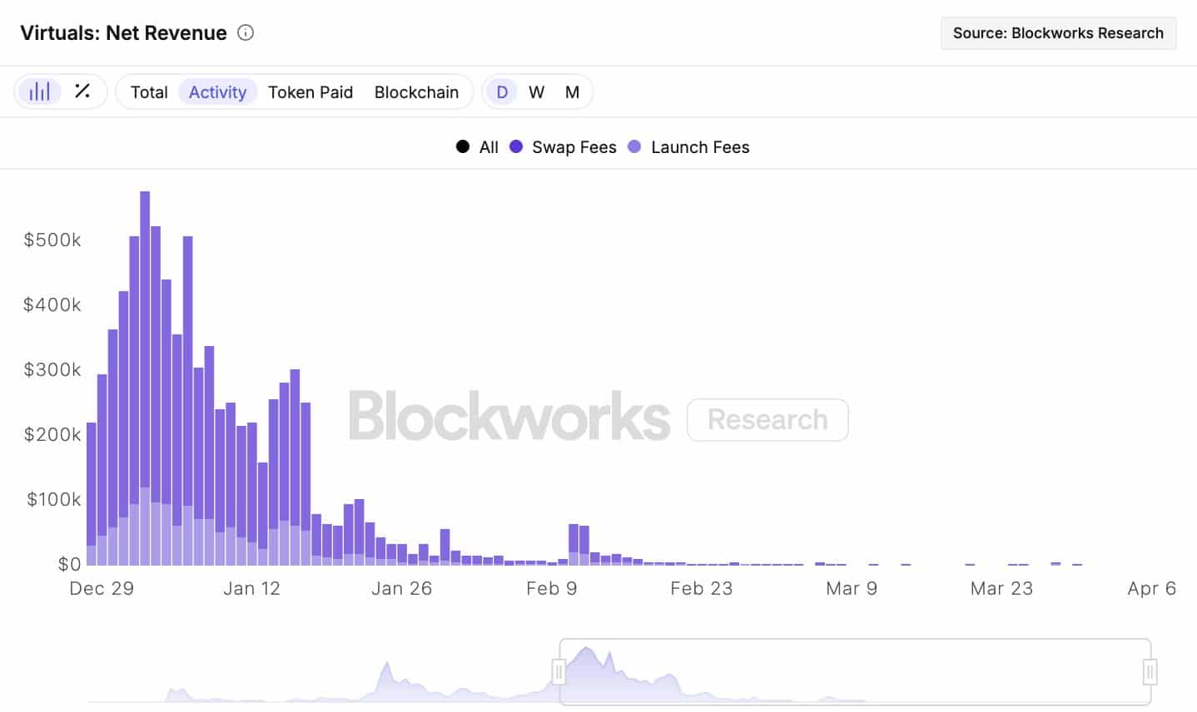Click Source: Blockworks Research button
The height and width of the screenshot is (712, 1197).
[1058, 33]
